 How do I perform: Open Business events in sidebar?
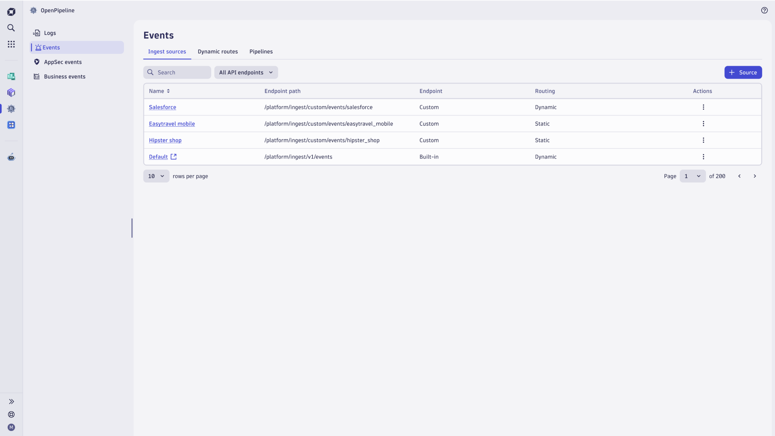click(x=65, y=77)
